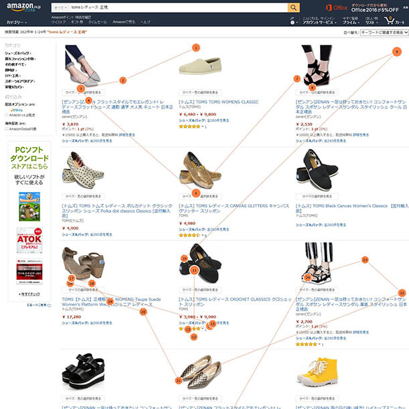Screen dimensions: 409x409
Task: Open TOMS Black Canvas Women's Classics title
Action: click(x=351, y=208)
